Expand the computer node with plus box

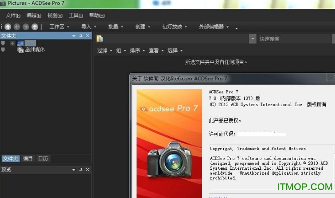pyautogui.click(x=12, y=43)
